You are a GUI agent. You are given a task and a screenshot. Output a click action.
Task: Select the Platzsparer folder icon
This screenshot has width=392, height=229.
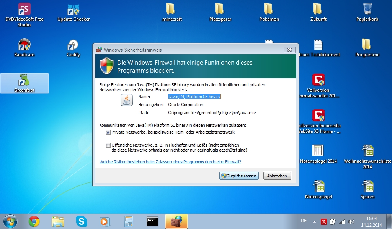220,12
